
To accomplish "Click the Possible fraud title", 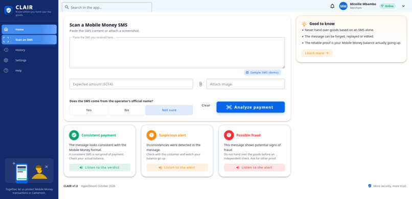I will pos(248,135).
